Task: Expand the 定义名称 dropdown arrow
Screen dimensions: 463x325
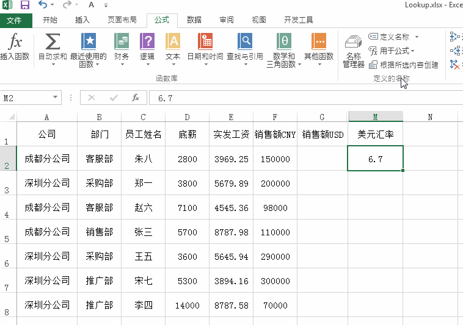Action: click(x=417, y=37)
